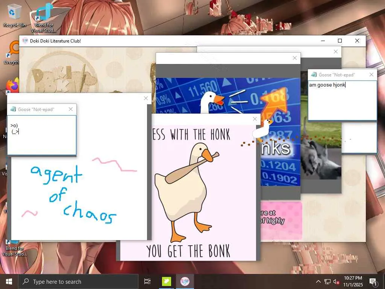
Task: Open the Recycle Bin desktop icon
Action: (x=14, y=16)
